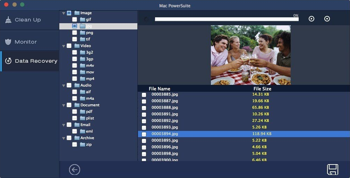Click the 3gp folder icon
350x178 pixels.
tap(83, 59)
